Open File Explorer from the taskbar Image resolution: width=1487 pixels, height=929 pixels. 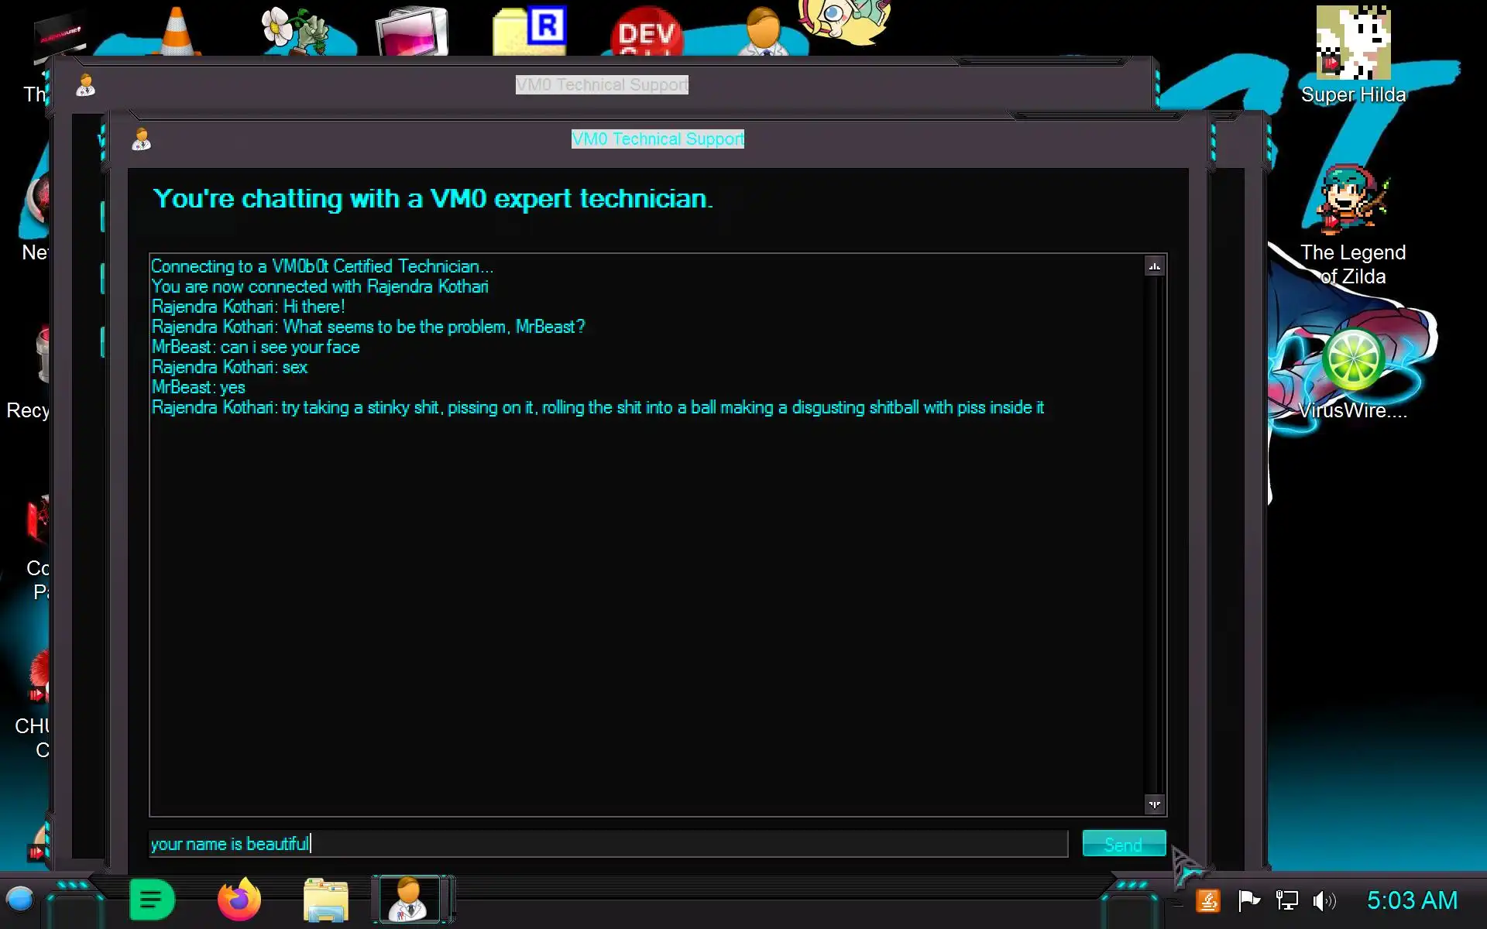click(x=325, y=900)
